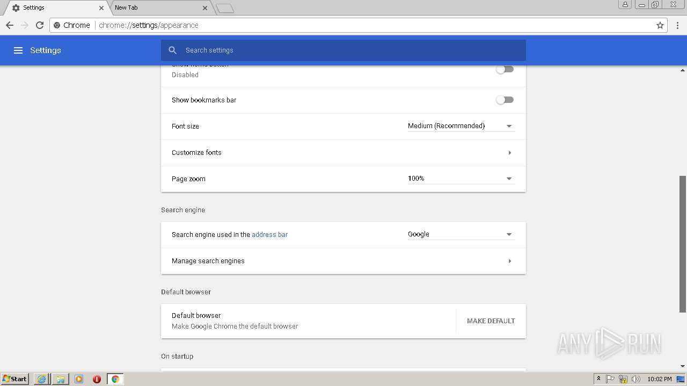Toggle the Show home button switch
Screen dimensions: 687x386
coord(505,70)
